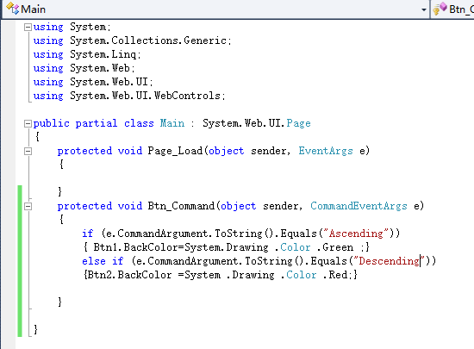Click the Page base class name

(x=299, y=123)
